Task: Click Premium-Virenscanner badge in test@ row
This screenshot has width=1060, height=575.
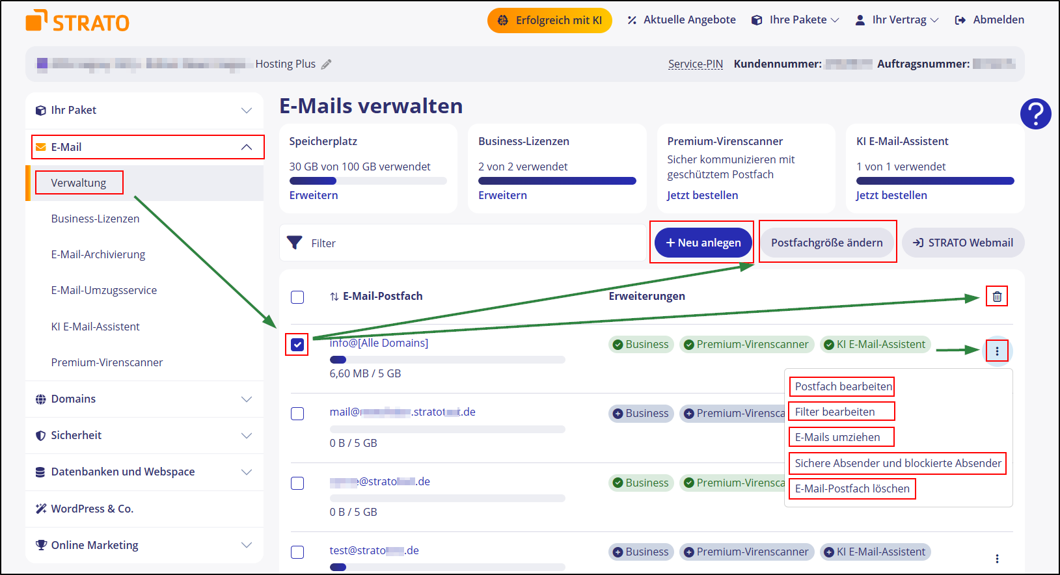Action: [x=747, y=552]
